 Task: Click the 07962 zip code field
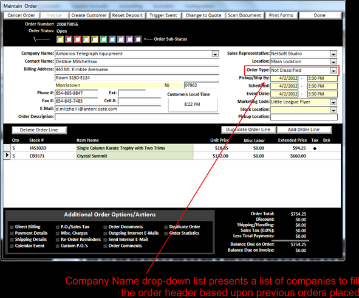(202, 85)
